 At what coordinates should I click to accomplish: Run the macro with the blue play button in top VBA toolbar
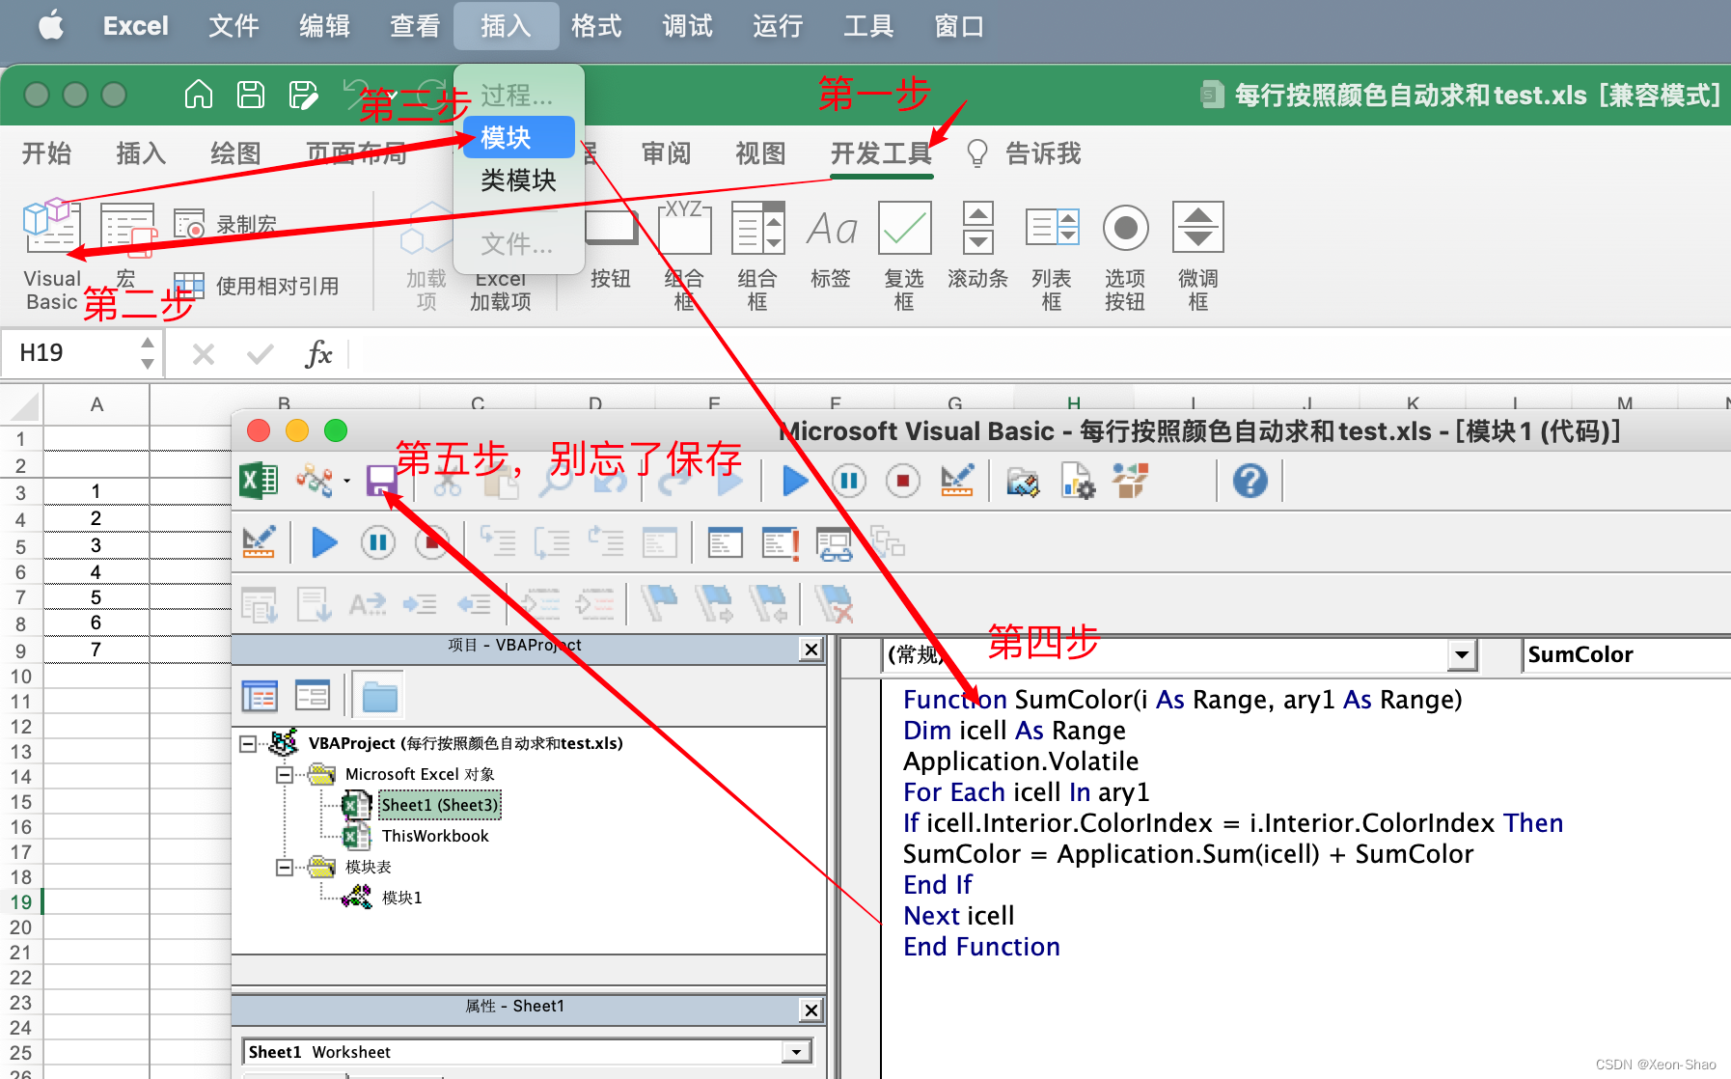tap(795, 480)
